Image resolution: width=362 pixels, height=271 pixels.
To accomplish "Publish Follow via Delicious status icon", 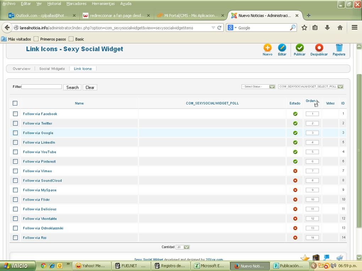I will click(x=295, y=209).
